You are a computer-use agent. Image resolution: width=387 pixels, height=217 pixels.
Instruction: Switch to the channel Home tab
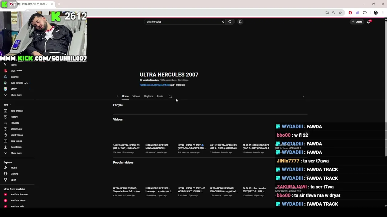click(x=125, y=96)
